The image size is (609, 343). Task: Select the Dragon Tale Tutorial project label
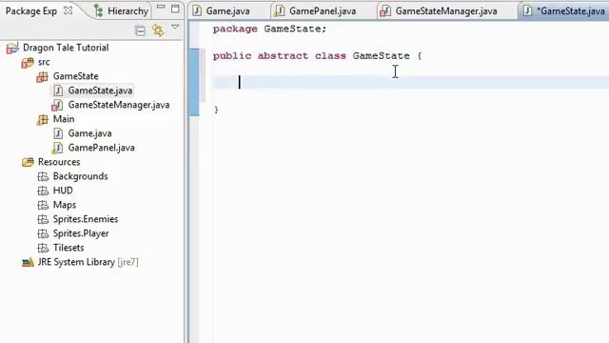(x=66, y=48)
